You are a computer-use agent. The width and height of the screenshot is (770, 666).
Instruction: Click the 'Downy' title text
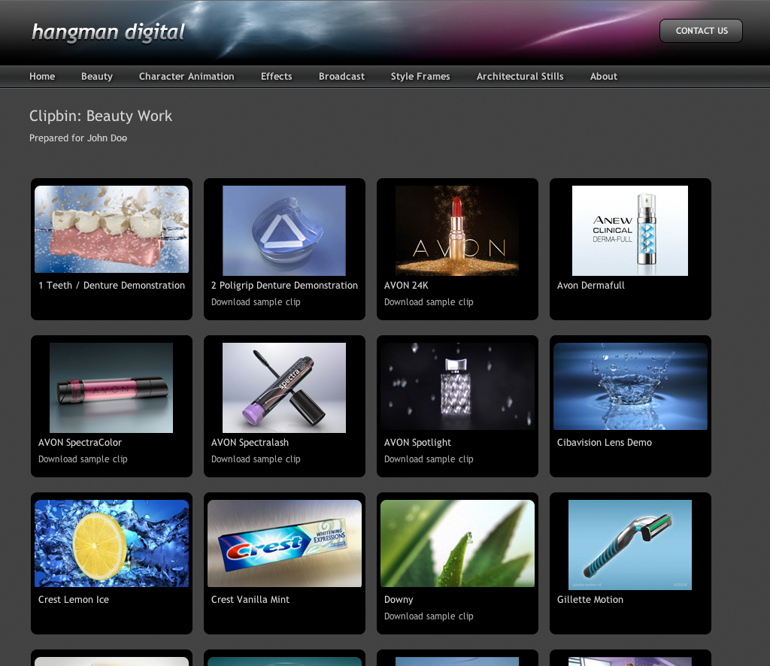[399, 600]
